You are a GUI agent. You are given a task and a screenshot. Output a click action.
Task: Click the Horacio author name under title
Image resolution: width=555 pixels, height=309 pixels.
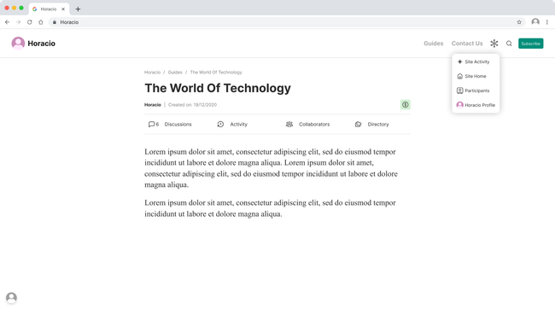(153, 105)
